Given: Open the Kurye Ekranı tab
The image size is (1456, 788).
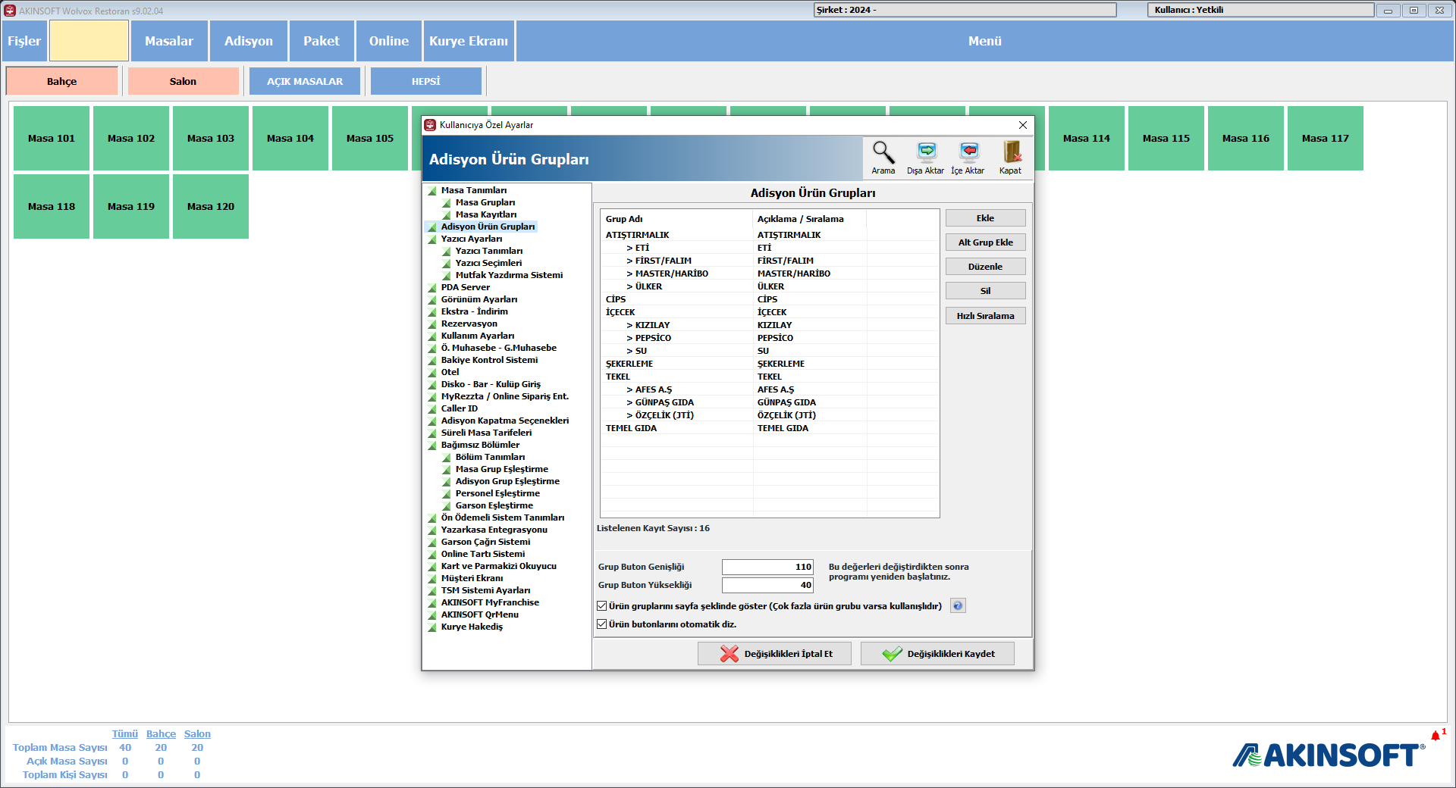Looking at the screenshot, I should (469, 41).
